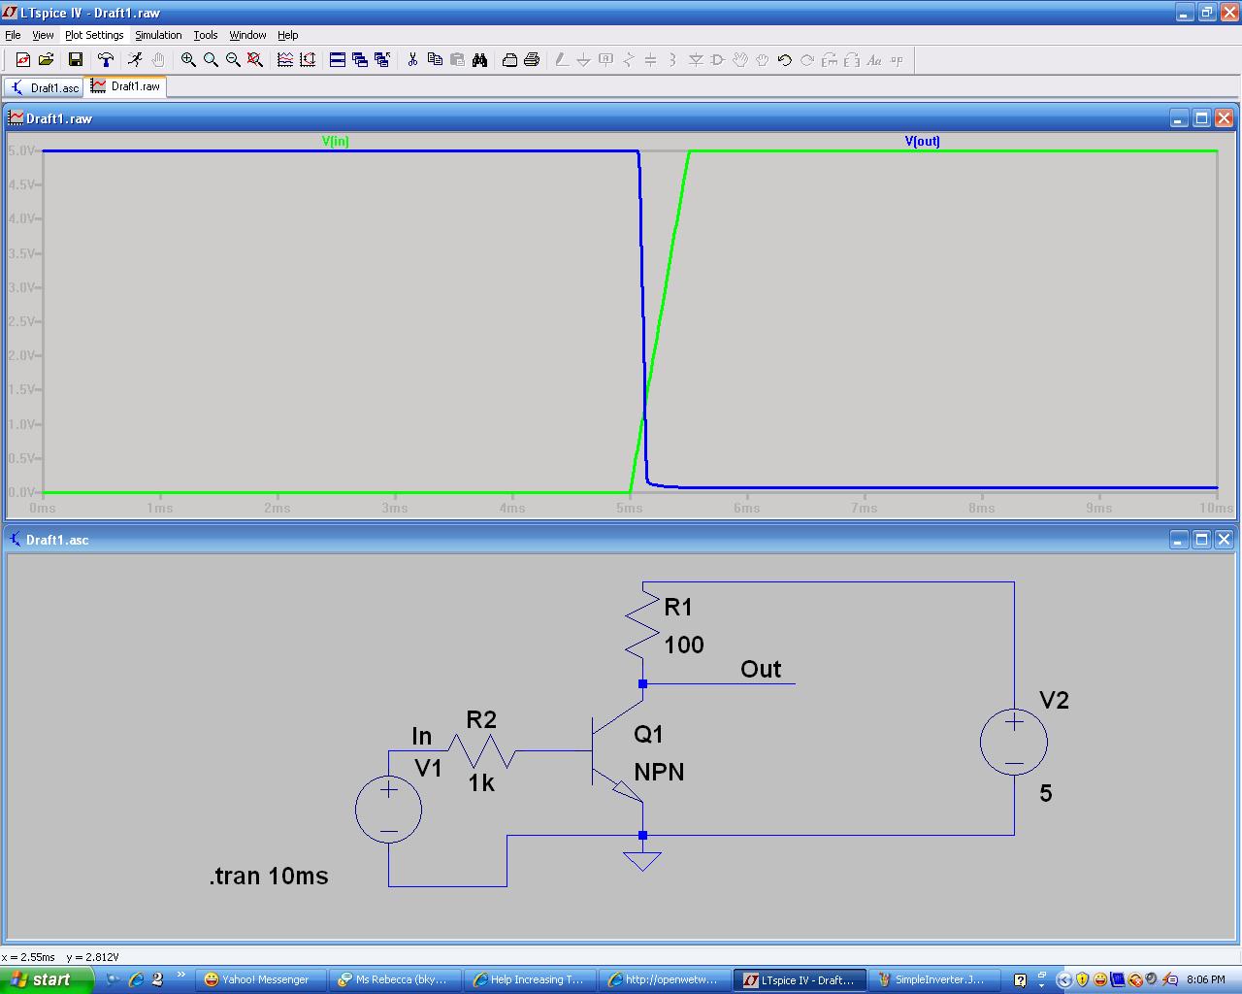Open the Windows start button
Viewport: 1242px width, 994px height.
point(47,979)
